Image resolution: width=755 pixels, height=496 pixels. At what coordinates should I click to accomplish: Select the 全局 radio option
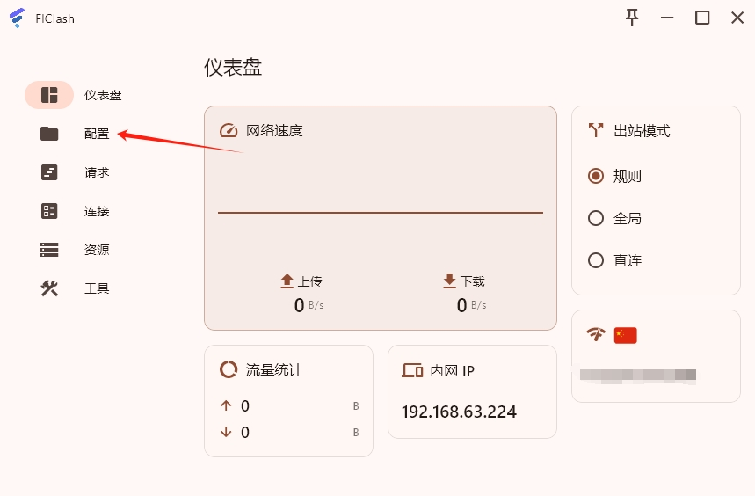pos(596,218)
